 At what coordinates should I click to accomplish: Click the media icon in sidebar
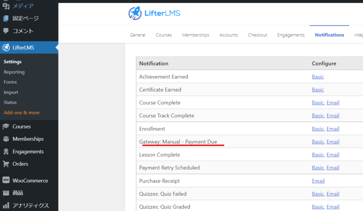tap(6, 6)
